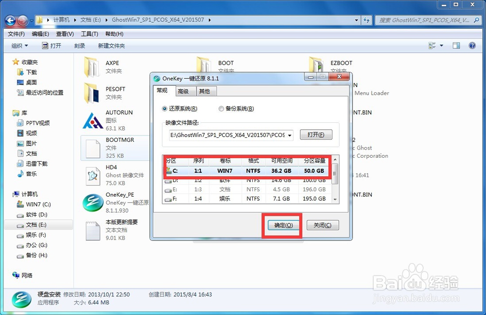
Task: Select the OneKey_PE application icon
Action: point(93,203)
